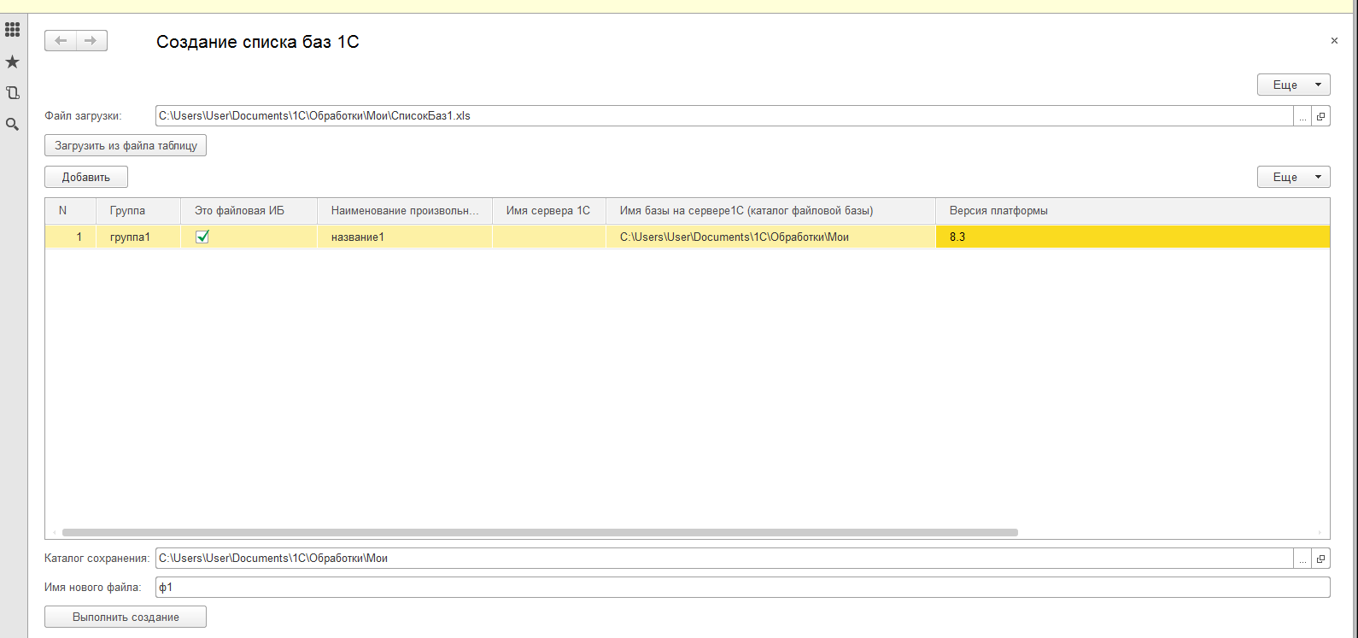Close the Создание списка баз 1С form

tap(1334, 40)
